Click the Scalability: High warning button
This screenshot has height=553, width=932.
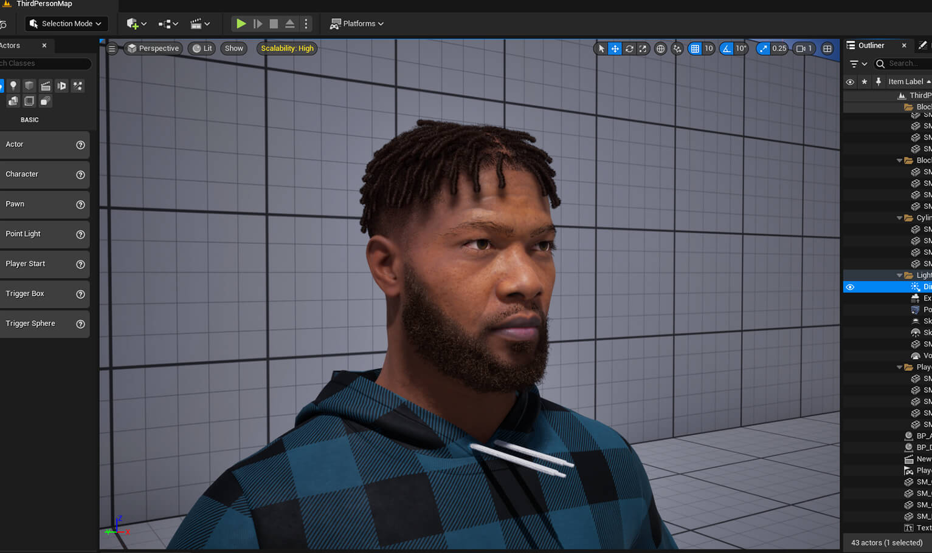pos(287,49)
